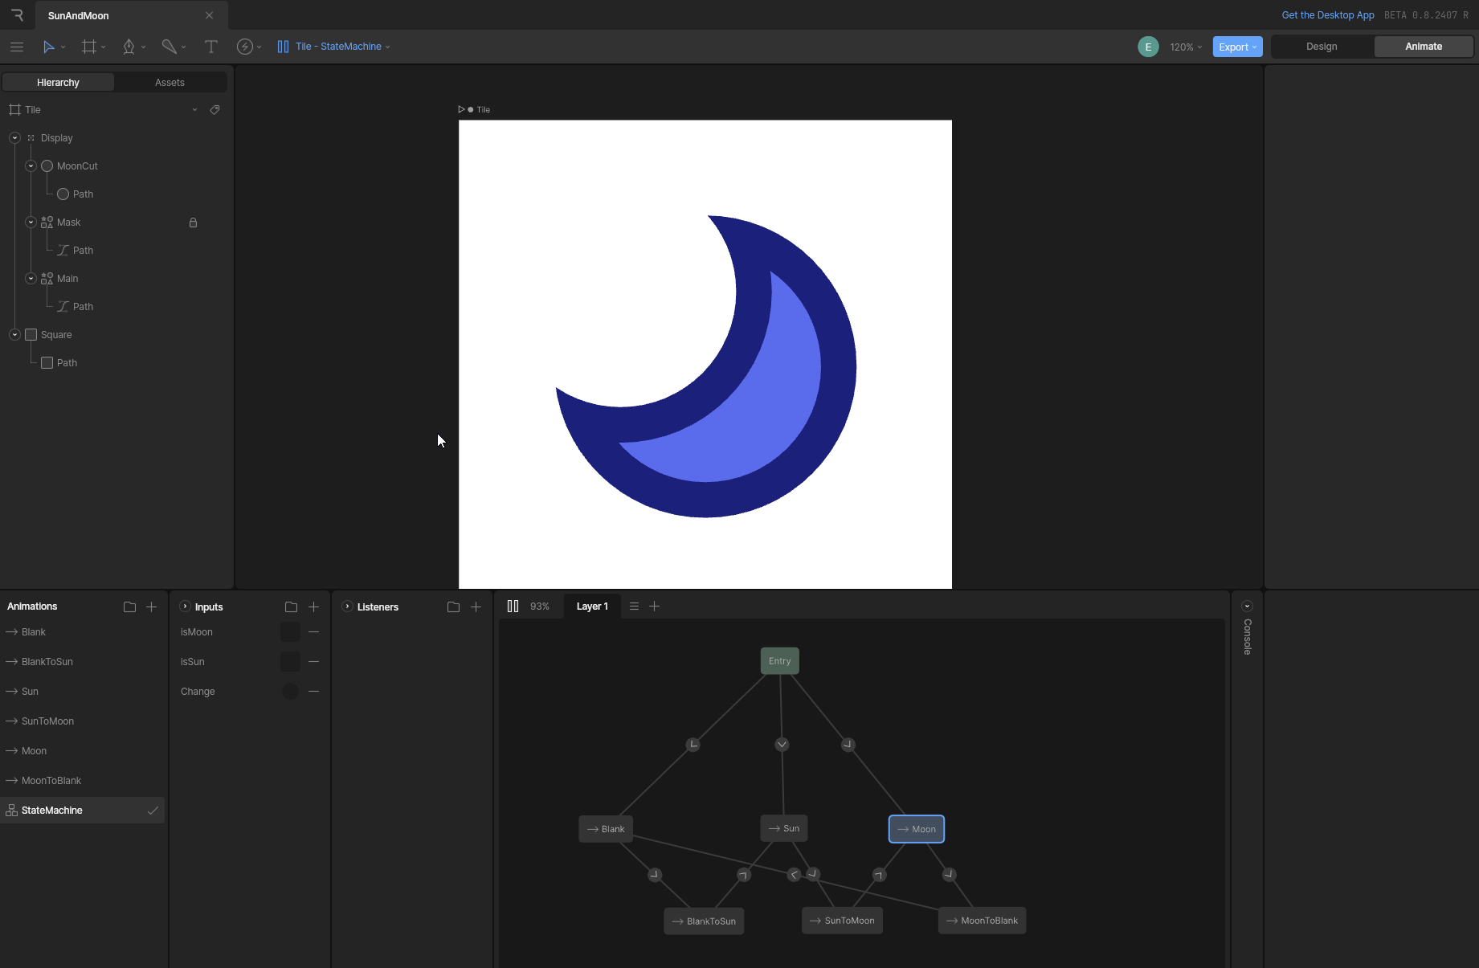Select the MoonCut tree item
This screenshot has width=1479, height=968.
[77, 166]
